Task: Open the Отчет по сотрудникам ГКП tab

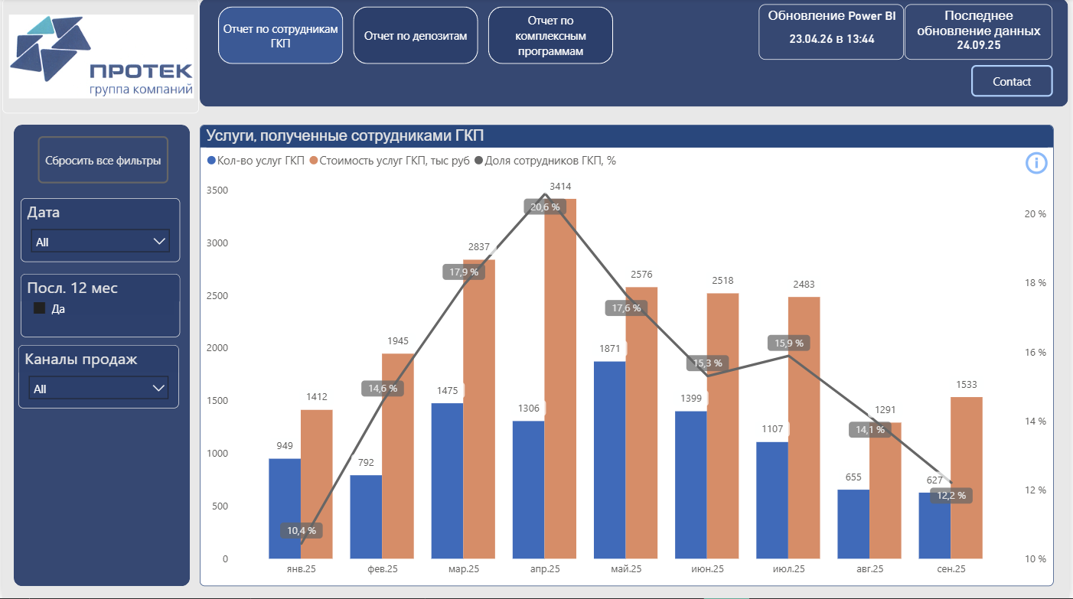Action: pyautogui.click(x=280, y=35)
